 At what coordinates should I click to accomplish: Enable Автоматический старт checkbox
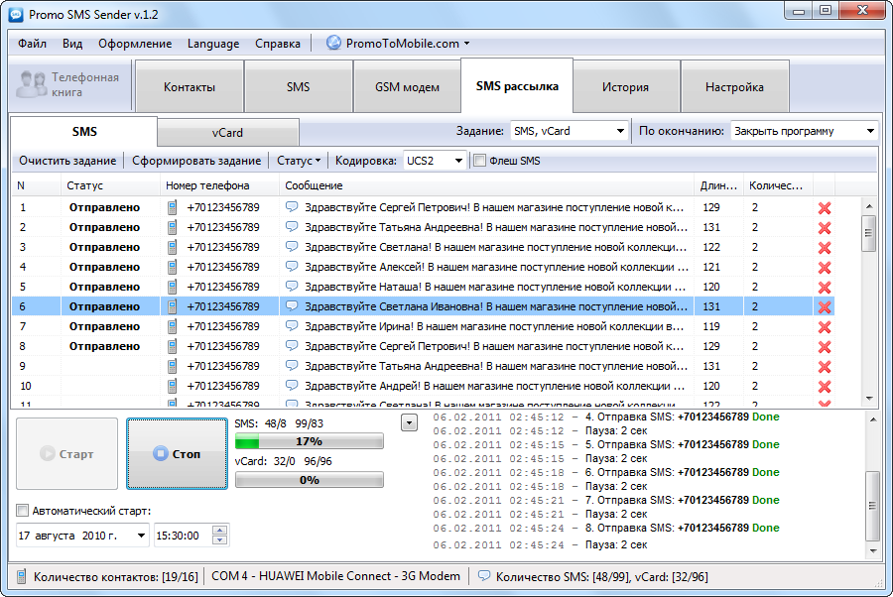pyautogui.click(x=22, y=510)
